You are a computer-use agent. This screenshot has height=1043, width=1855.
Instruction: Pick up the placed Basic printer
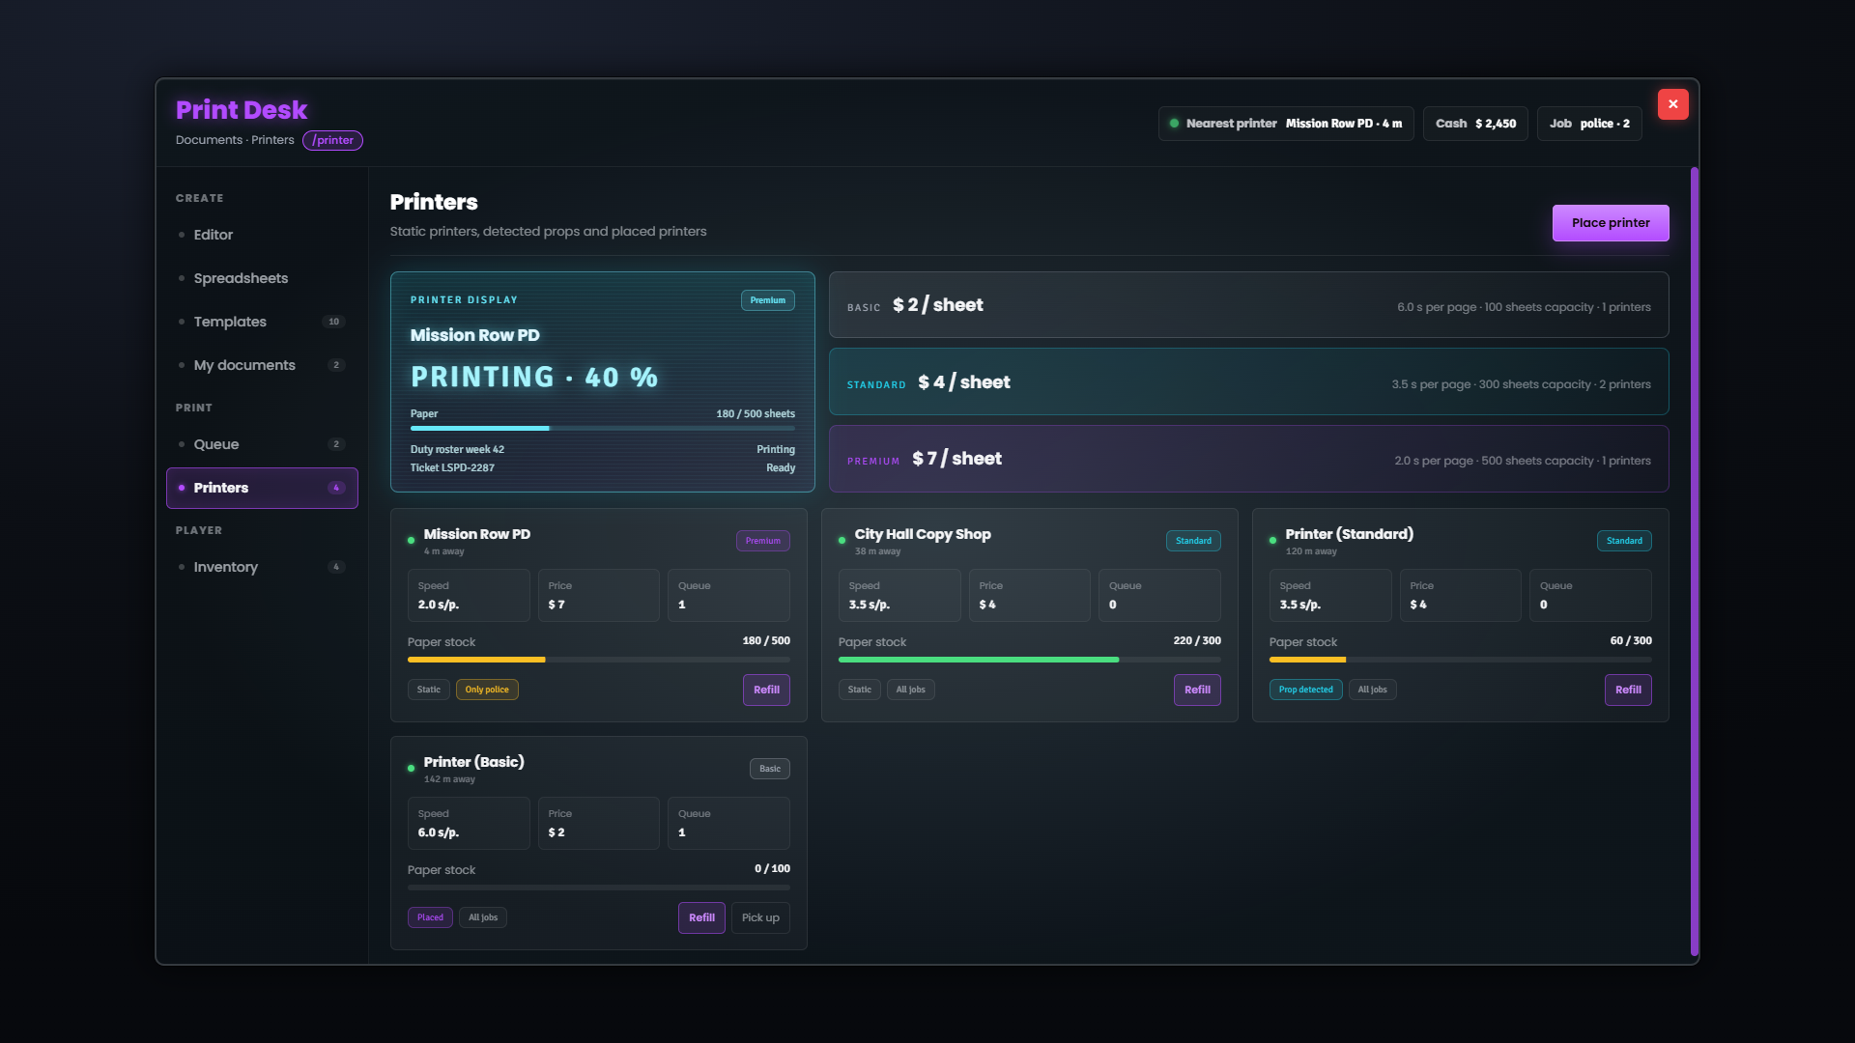click(760, 917)
